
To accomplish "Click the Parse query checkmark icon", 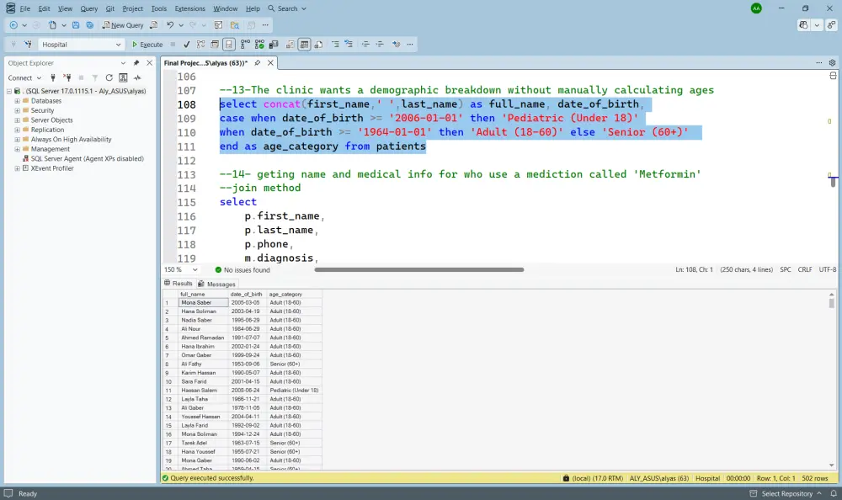I will pyautogui.click(x=186, y=45).
